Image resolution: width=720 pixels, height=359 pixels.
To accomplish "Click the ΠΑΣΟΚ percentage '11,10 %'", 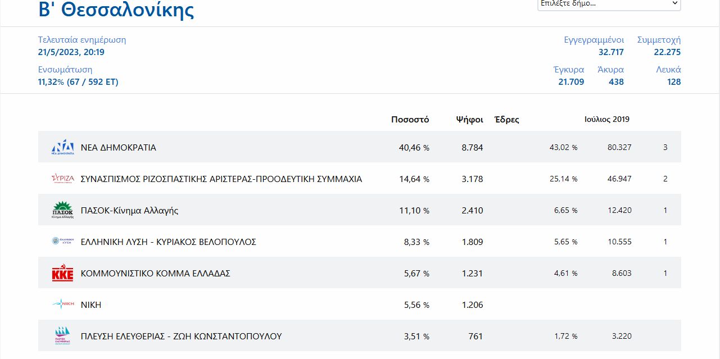I will (x=414, y=211).
